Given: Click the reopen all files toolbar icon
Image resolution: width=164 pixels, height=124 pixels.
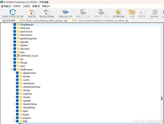Looking at the screenshot, I should click(x=13, y=12).
